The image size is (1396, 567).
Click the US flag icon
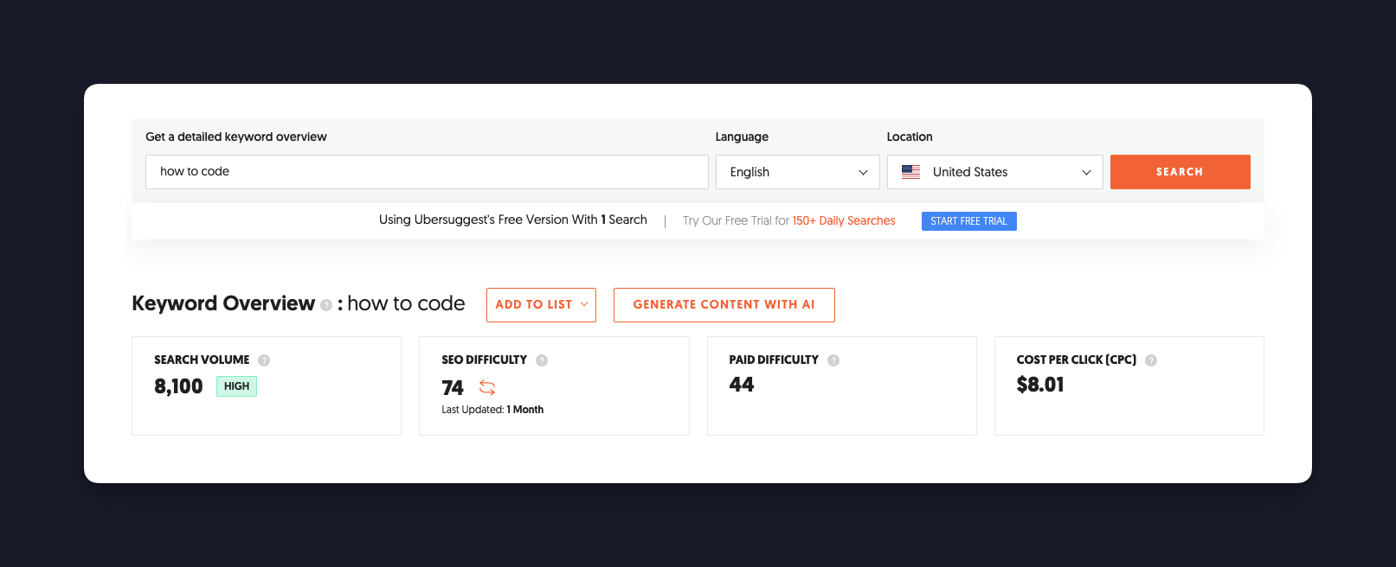pos(910,172)
